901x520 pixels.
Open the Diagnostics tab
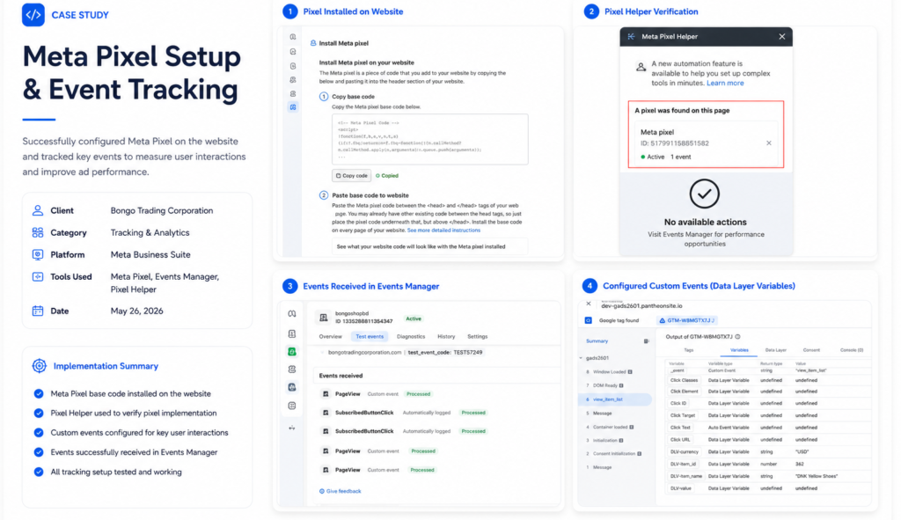coord(411,337)
